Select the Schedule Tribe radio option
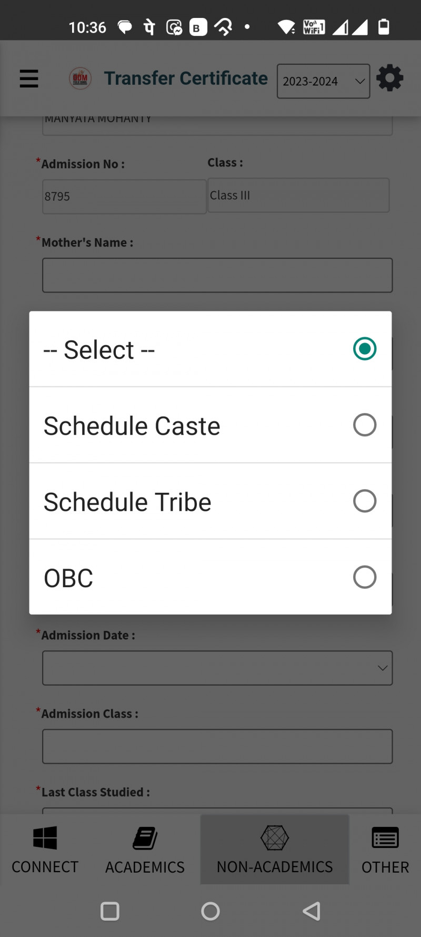The height and width of the screenshot is (937, 421). tap(364, 501)
